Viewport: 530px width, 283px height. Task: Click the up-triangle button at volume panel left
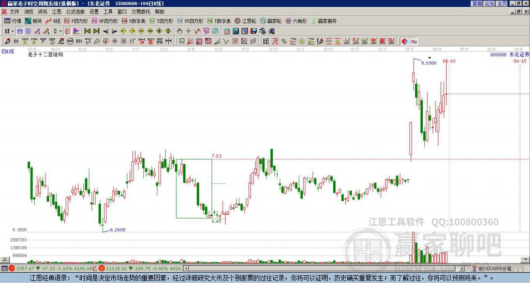pos(5,259)
